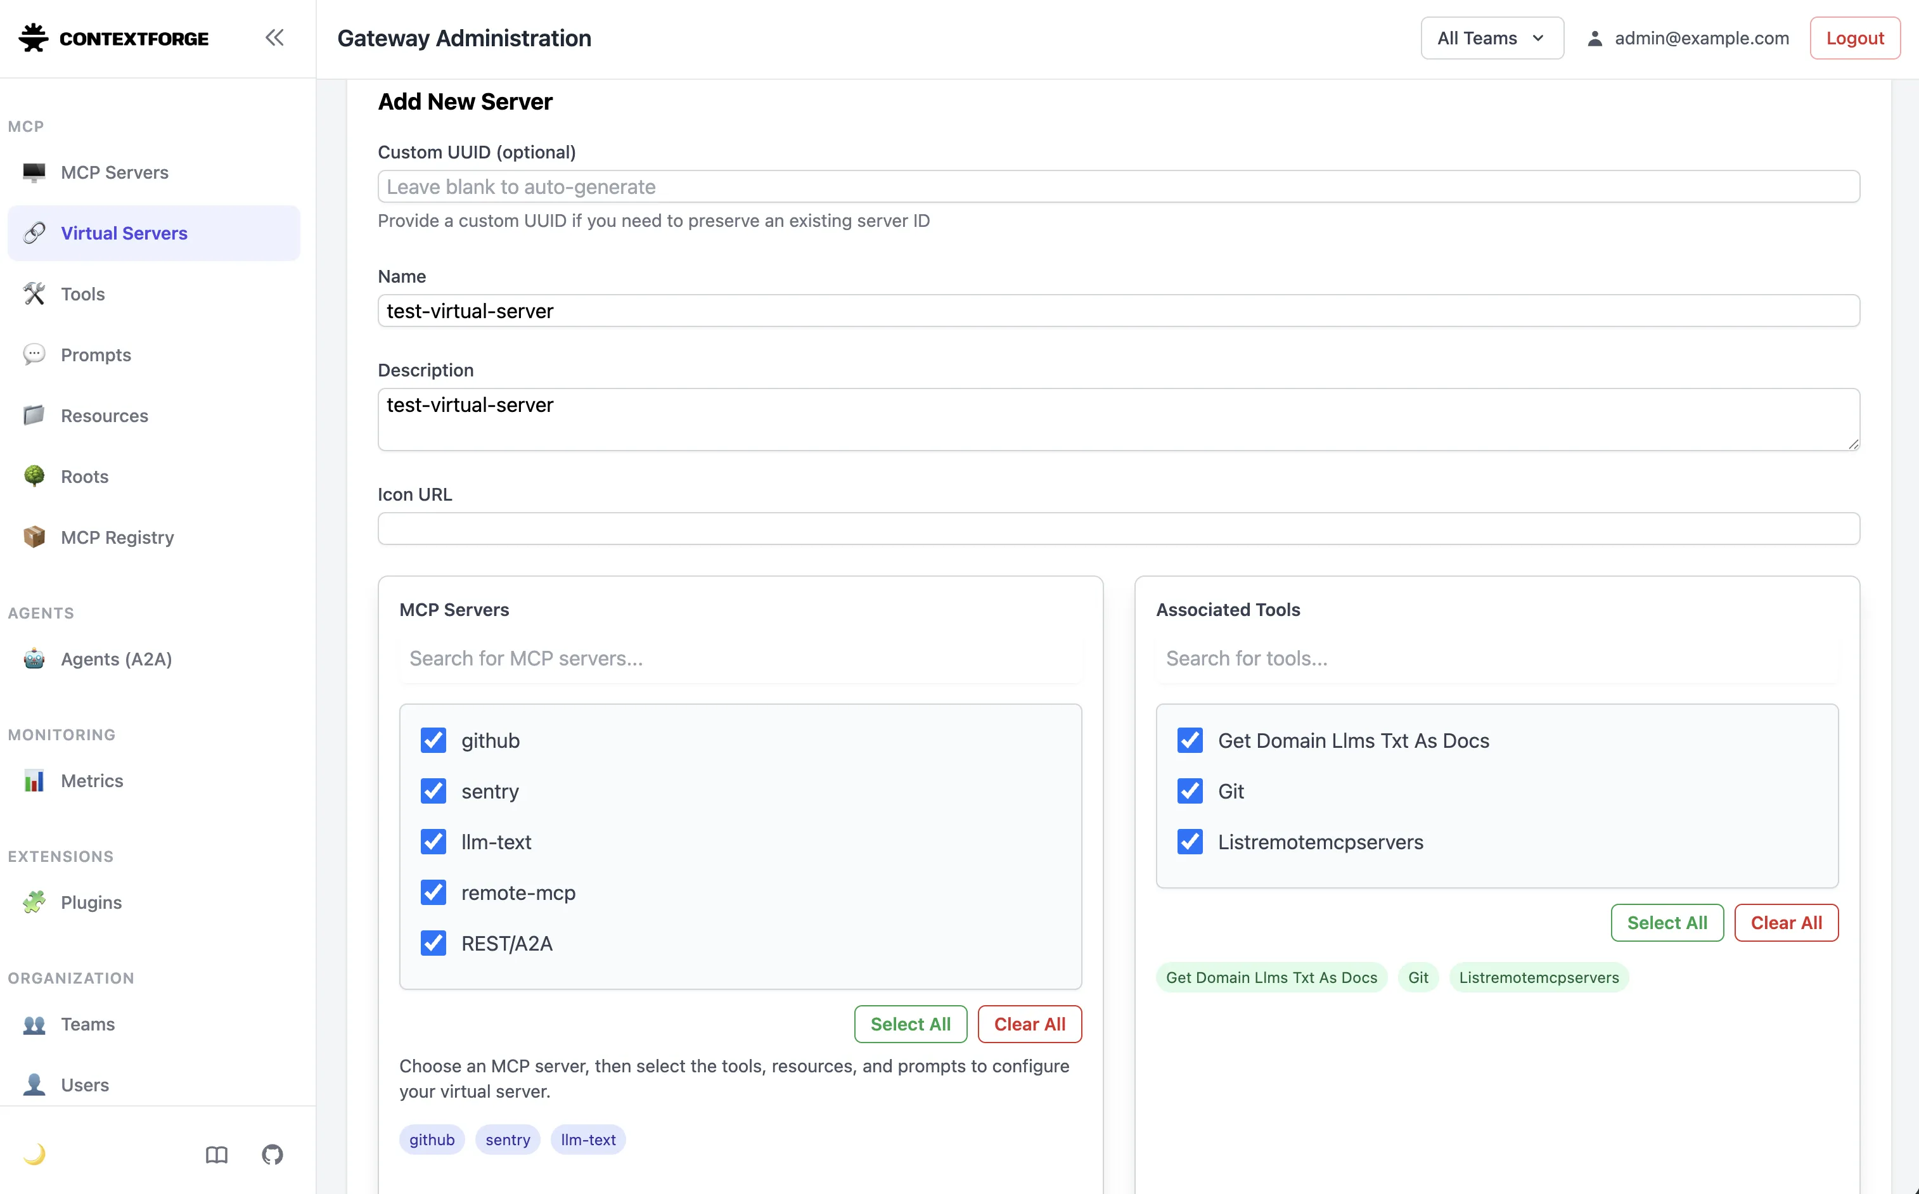The image size is (1919, 1194).
Task: Click the Metrics bar chart icon
Action: pos(34,780)
